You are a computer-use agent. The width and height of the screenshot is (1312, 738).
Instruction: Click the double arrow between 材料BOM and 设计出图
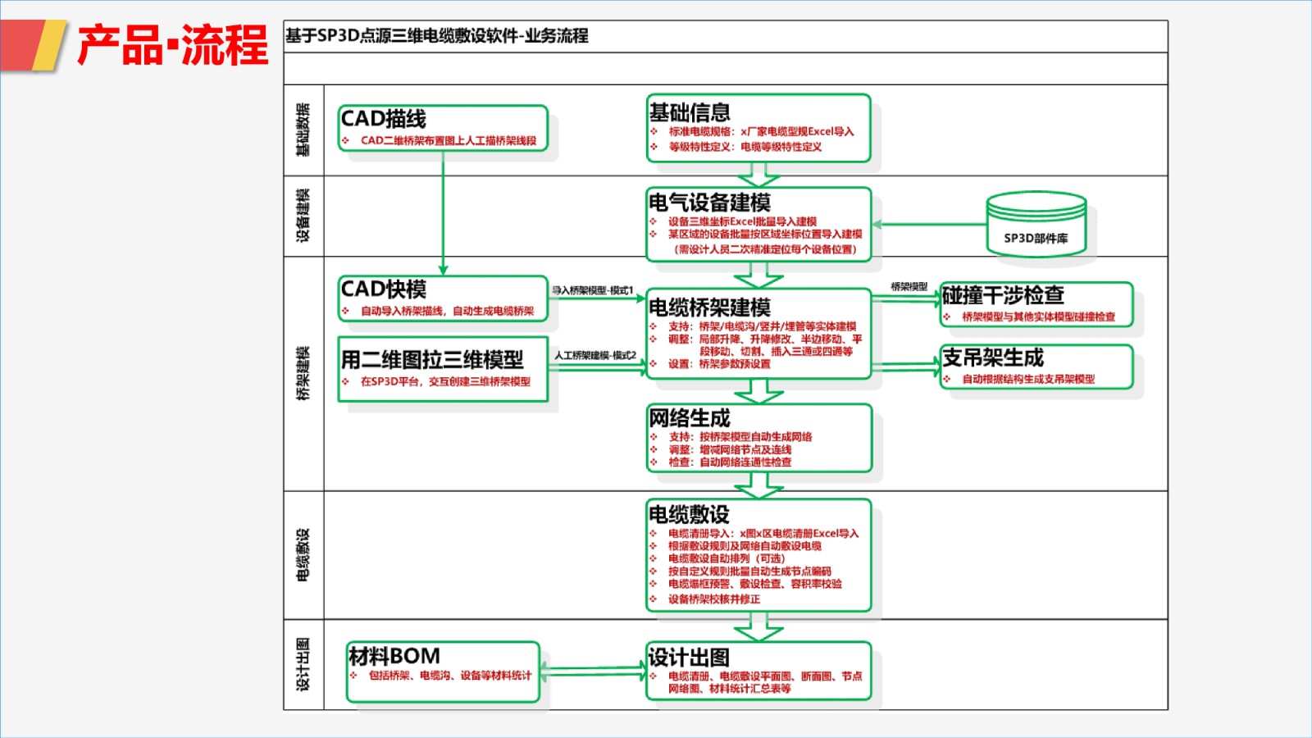593,672
